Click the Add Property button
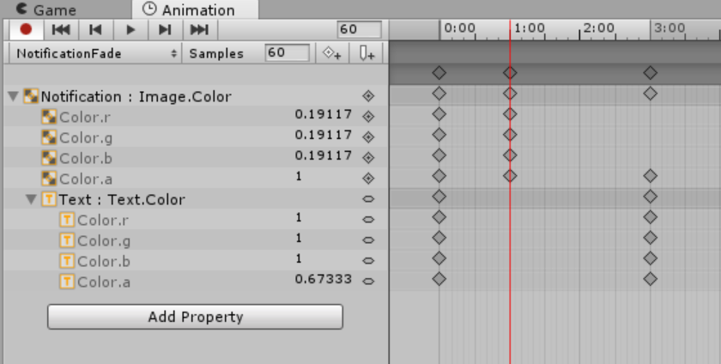The width and height of the screenshot is (721, 364). click(x=195, y=317)
